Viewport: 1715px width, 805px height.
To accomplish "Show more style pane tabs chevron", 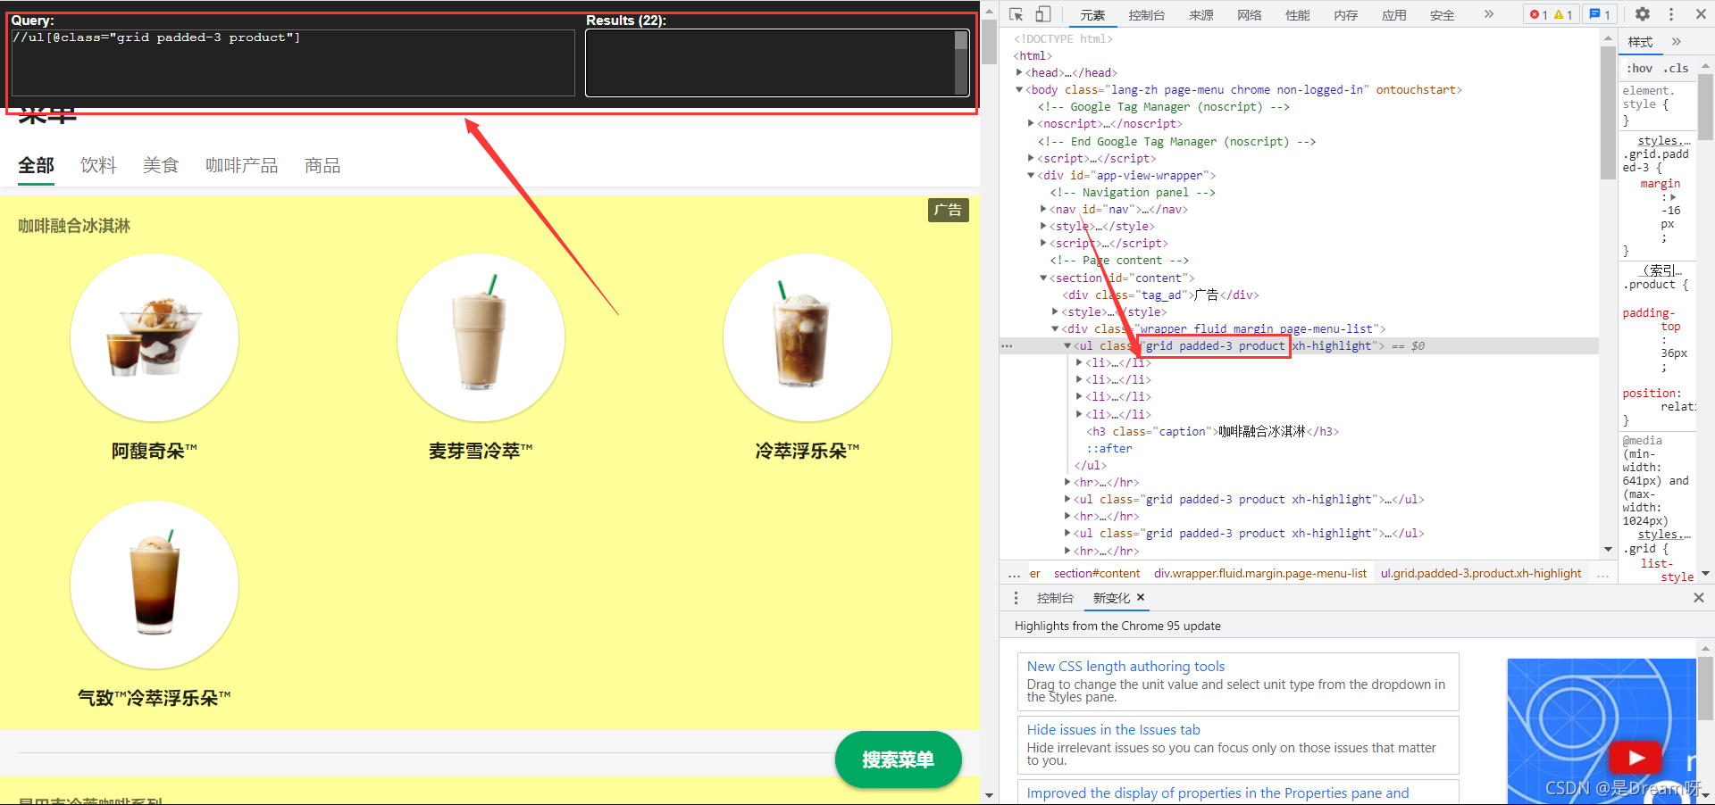I will [1677, 42].
